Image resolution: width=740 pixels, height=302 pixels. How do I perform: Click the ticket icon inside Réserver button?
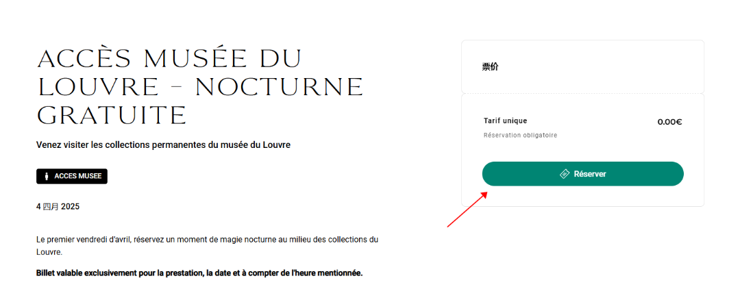click(x=565, y=174)
